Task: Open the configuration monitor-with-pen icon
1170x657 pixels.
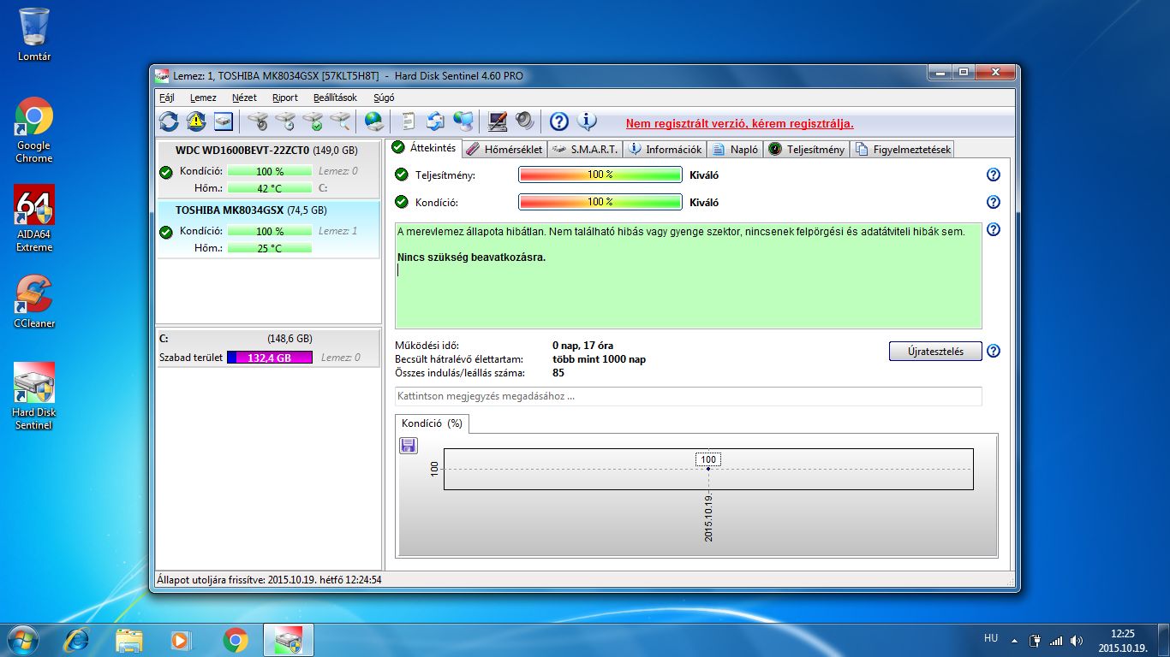Action: pos(497,121)
